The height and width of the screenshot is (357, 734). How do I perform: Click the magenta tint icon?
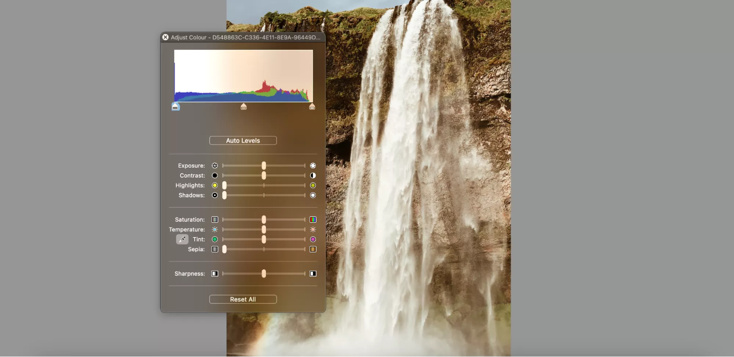313,239
